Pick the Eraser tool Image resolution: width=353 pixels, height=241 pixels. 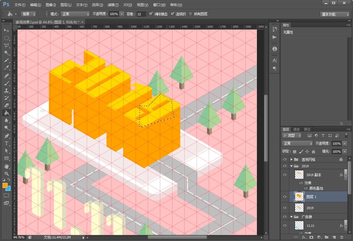[x=6, y=105]
